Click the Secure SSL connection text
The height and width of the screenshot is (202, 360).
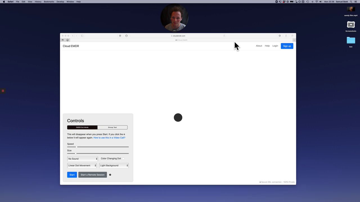[277, 182]
